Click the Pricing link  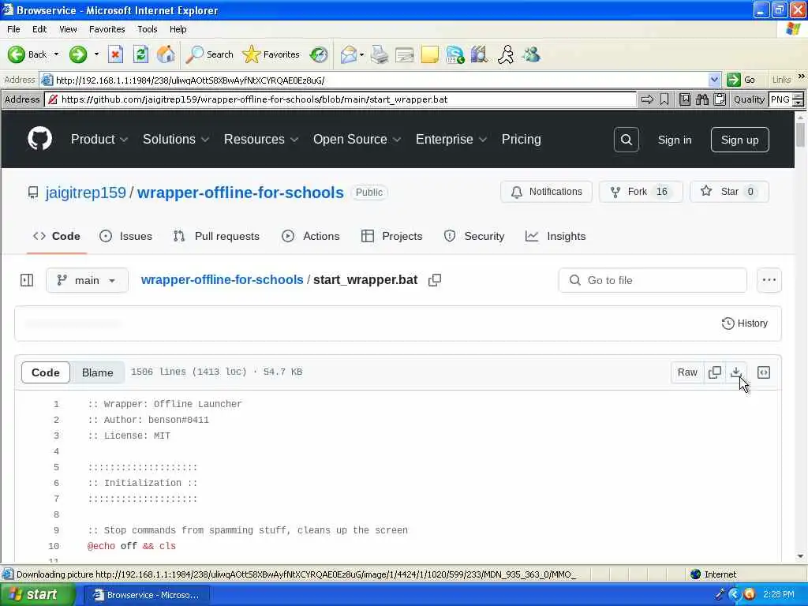[x=521, y=139]
